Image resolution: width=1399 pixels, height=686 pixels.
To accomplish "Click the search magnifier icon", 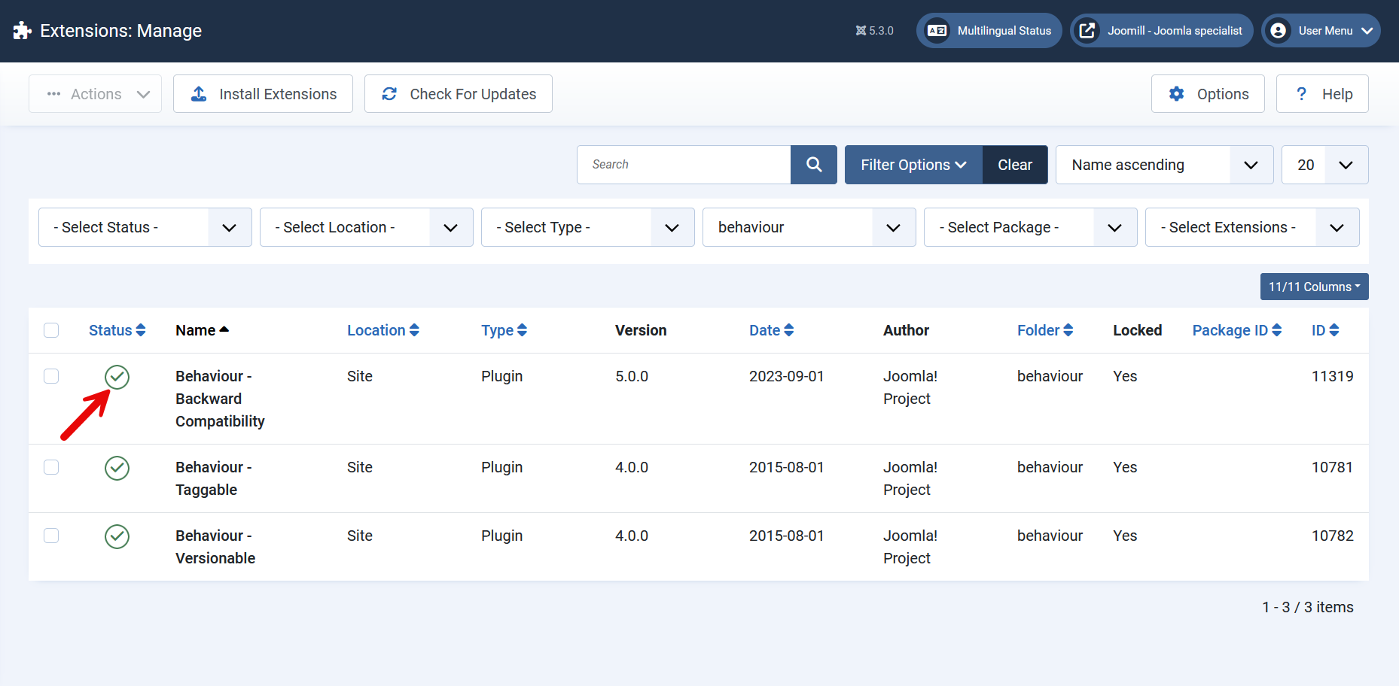I will coord(813,164).
